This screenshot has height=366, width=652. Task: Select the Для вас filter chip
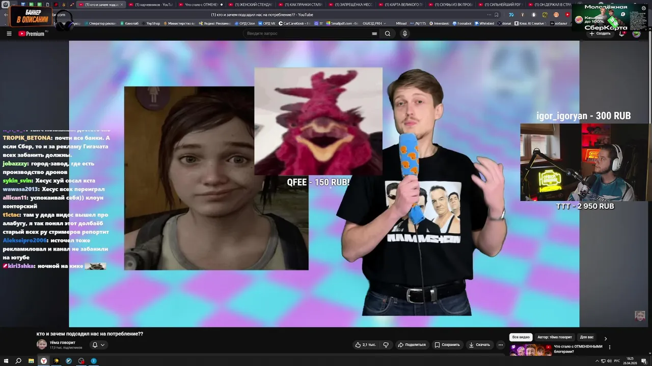pyautogui.click(x=587, y=337)
